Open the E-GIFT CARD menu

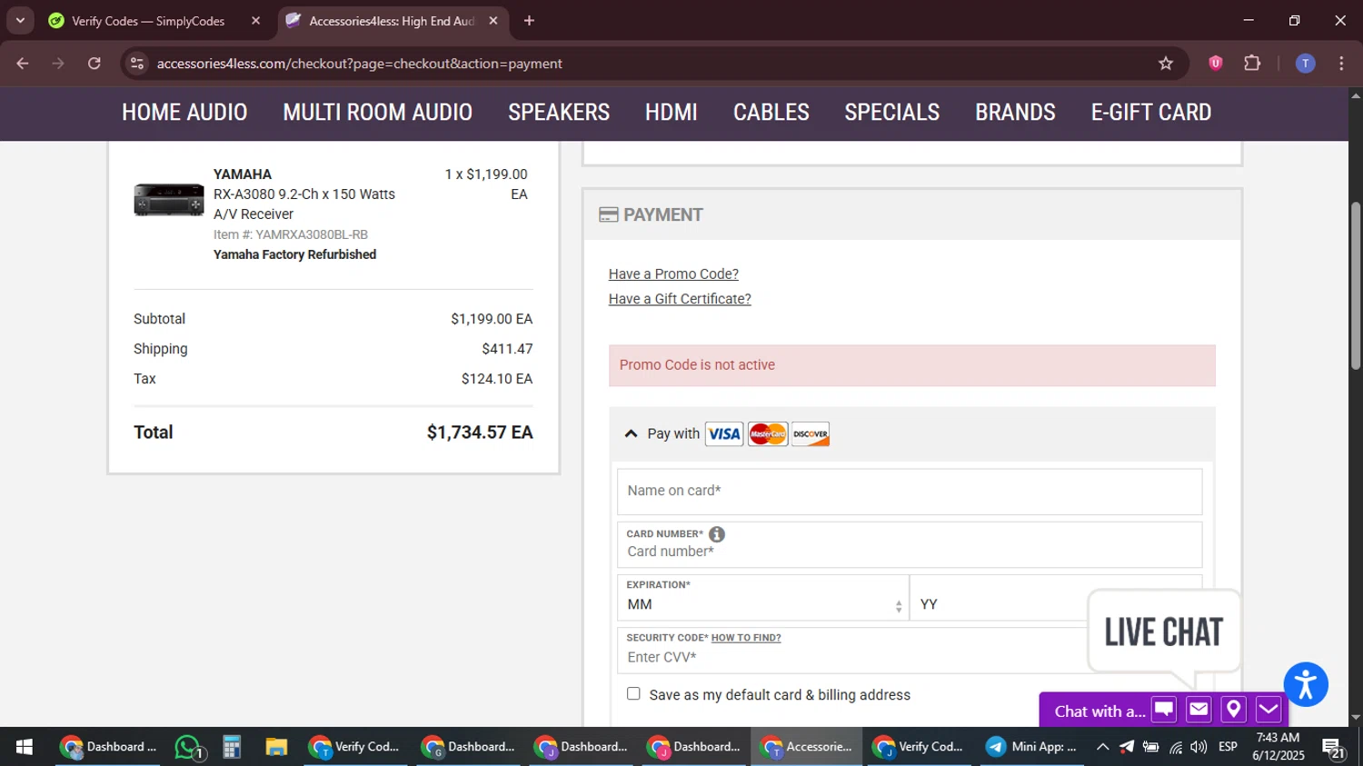[1151, 112]
